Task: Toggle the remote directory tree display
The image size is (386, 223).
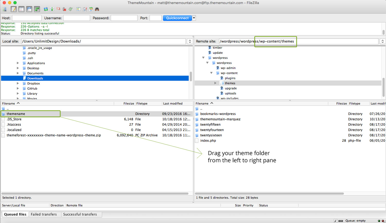Action: 29,9
